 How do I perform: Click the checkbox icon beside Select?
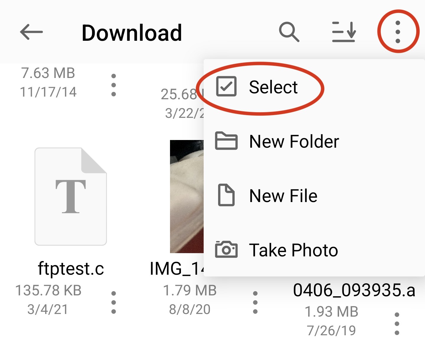(226, 87)
